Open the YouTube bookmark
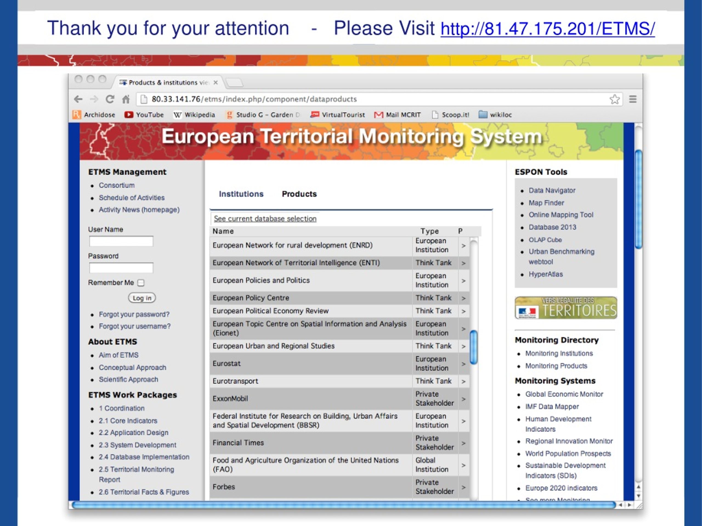This screenshot has height=526, width=702. tap(144, 115)
